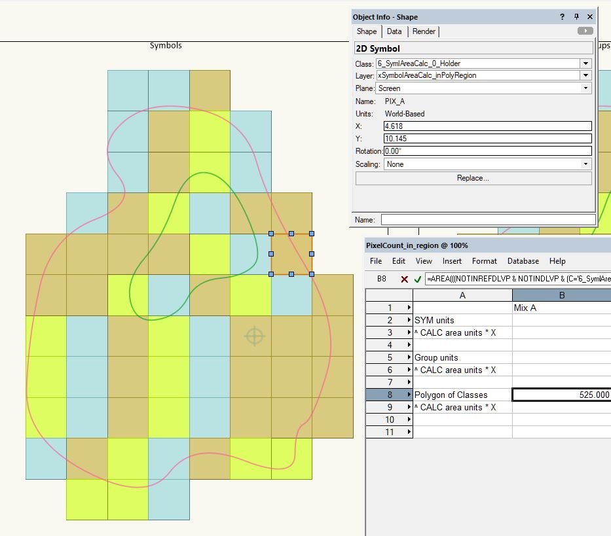Open the Layer dropdown list
The image size is (611, 536).
pos(585,76)
